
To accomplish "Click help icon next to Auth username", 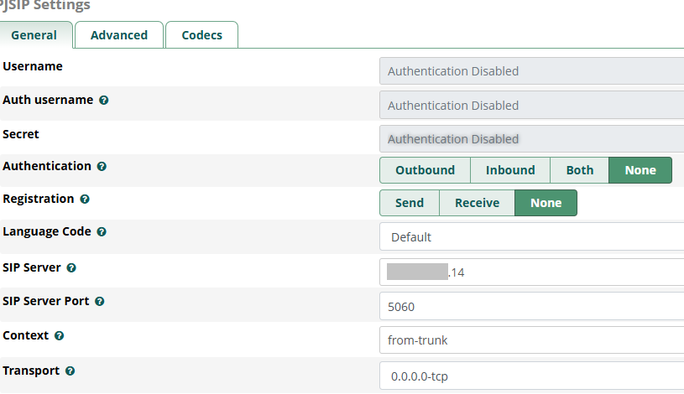I will point(104,100).
